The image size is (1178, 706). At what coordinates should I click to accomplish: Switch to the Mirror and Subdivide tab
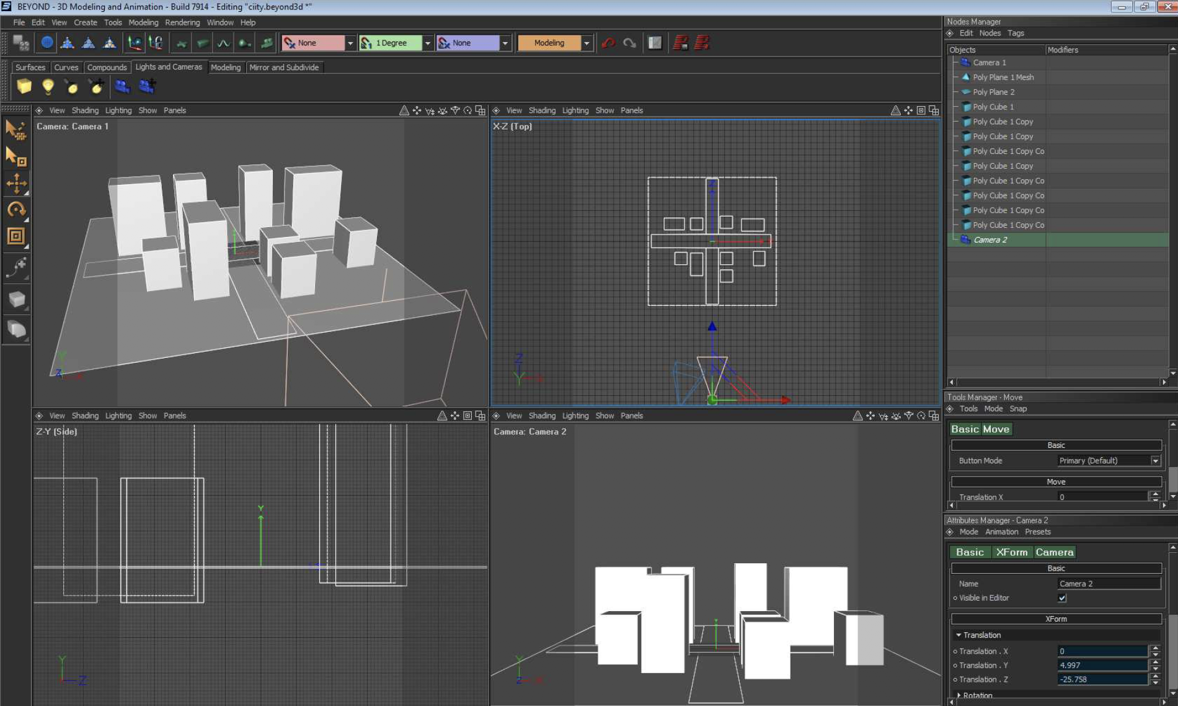284,67
